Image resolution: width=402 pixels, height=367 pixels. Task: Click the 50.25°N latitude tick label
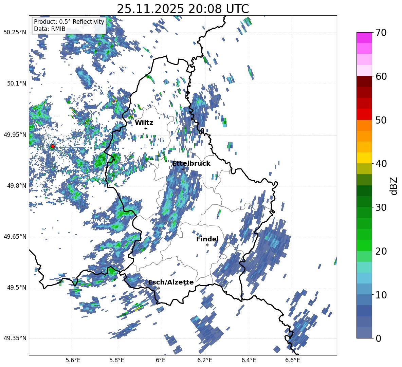(15, 33)
